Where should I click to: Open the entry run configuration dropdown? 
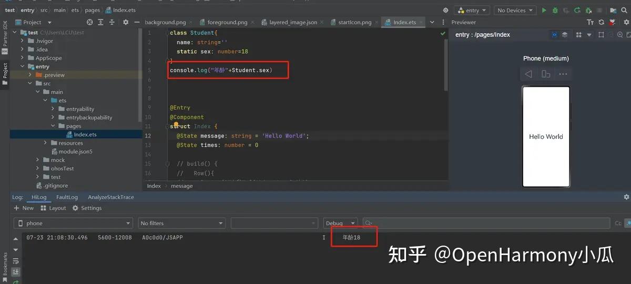coord(472,10)
